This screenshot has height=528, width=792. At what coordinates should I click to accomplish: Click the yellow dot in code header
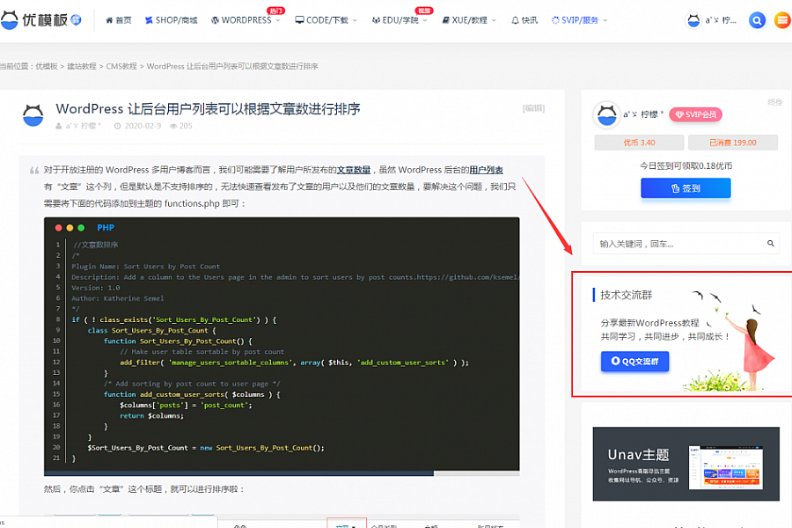[x=70, y=228]
